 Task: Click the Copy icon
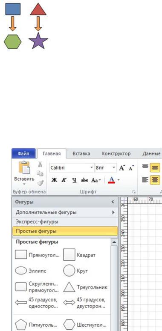point(40,173)
